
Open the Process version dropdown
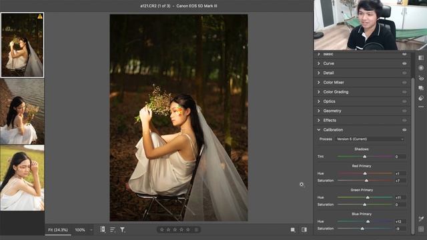coord(370,139)
